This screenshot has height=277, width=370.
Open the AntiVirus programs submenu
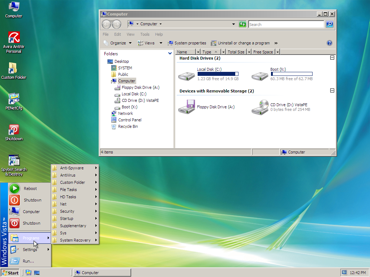(x=75, y=175)
